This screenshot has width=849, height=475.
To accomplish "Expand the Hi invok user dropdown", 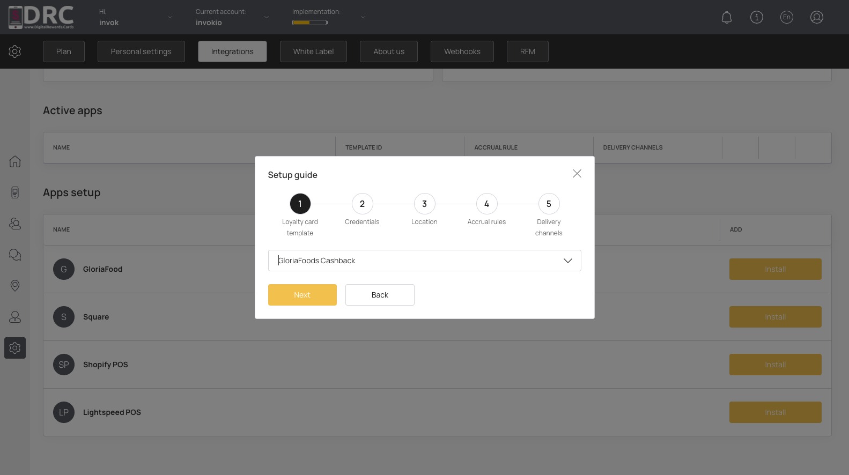I will [136, 17].
